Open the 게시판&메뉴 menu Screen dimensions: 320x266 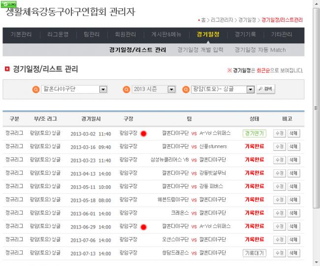click(x=166, y=34)
